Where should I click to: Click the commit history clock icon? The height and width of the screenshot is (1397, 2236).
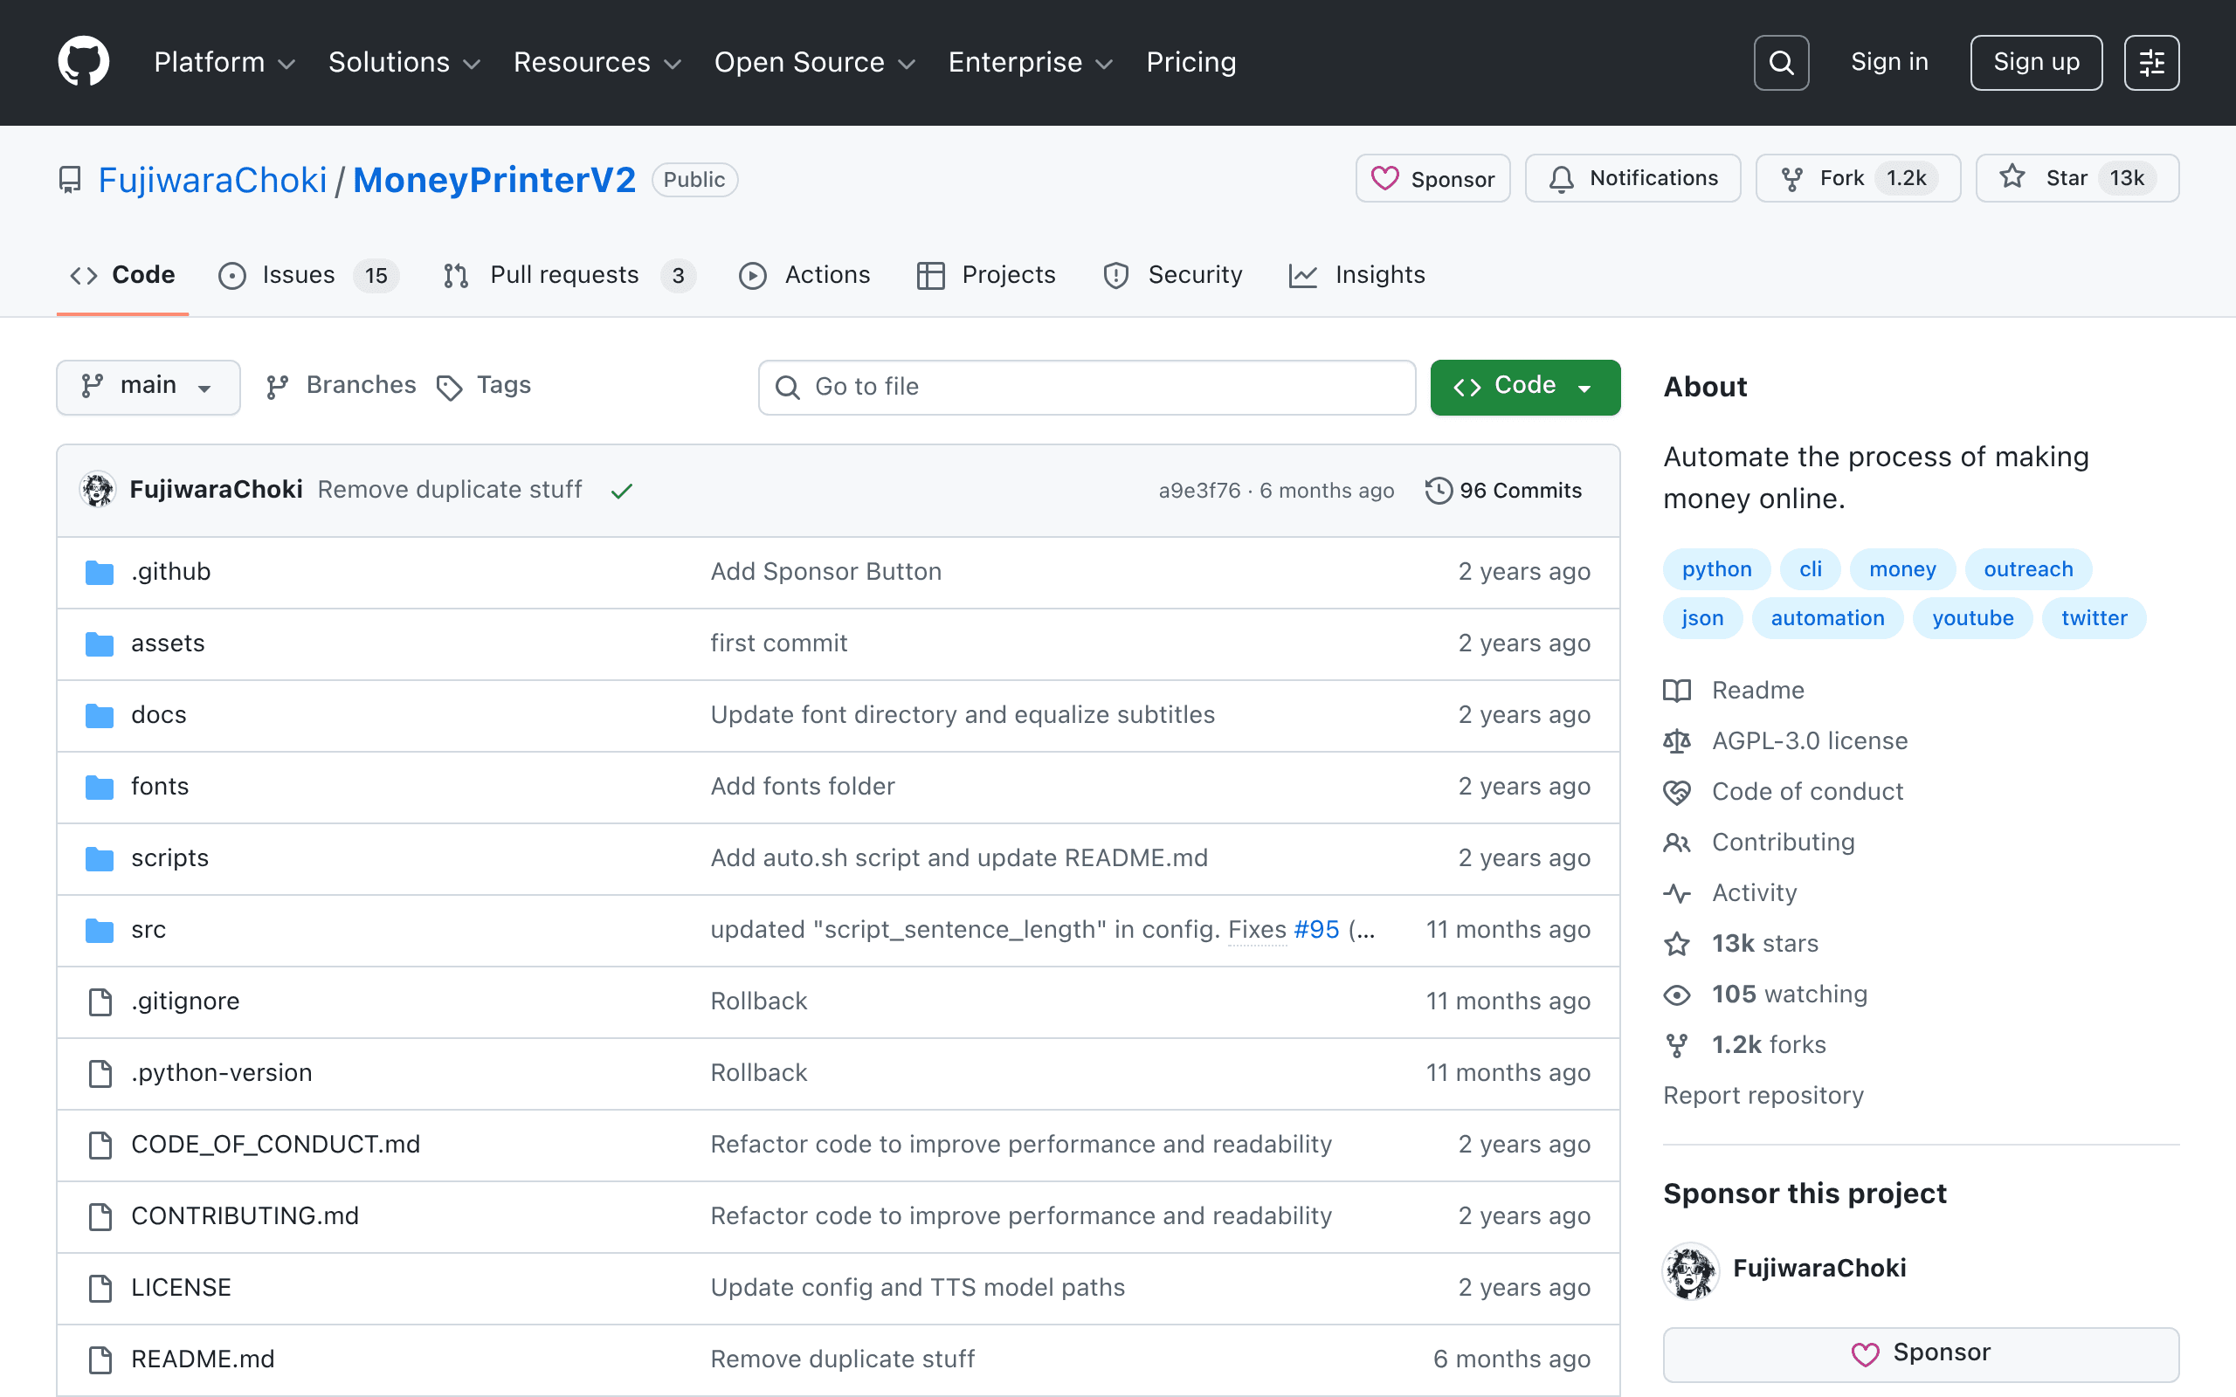(x=1438, y=490)
